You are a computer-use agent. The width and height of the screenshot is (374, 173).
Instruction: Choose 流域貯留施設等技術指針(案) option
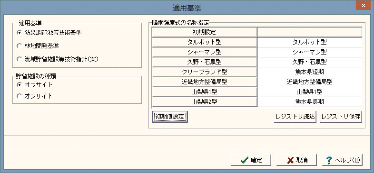pyautogui.click(x=58, y=59)
